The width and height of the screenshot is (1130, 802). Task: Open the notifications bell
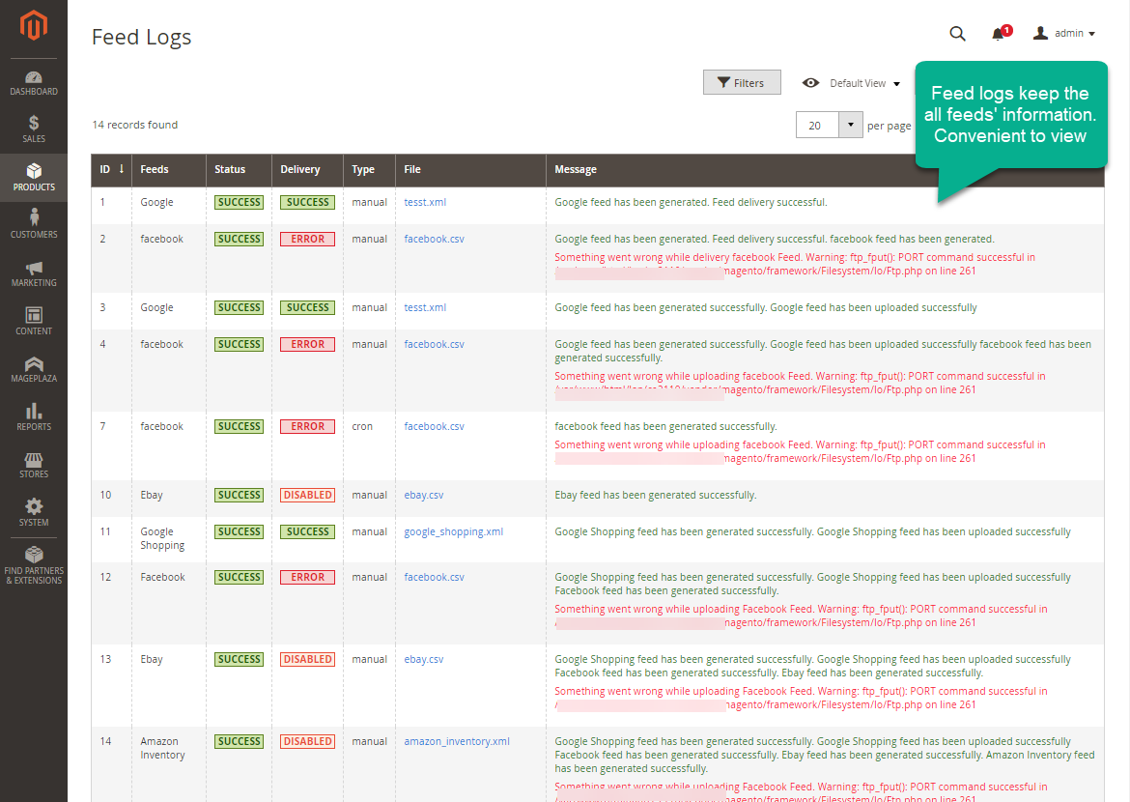pos(1001,33)
